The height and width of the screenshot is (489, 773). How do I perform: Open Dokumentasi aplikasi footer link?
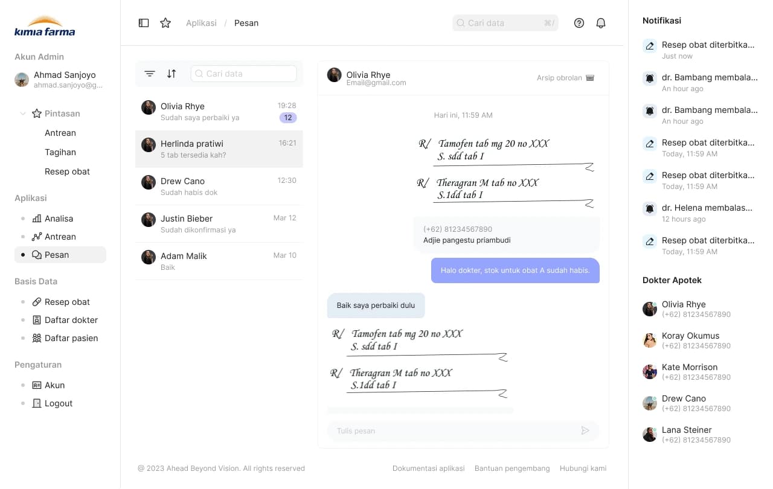tap(429, 468)
